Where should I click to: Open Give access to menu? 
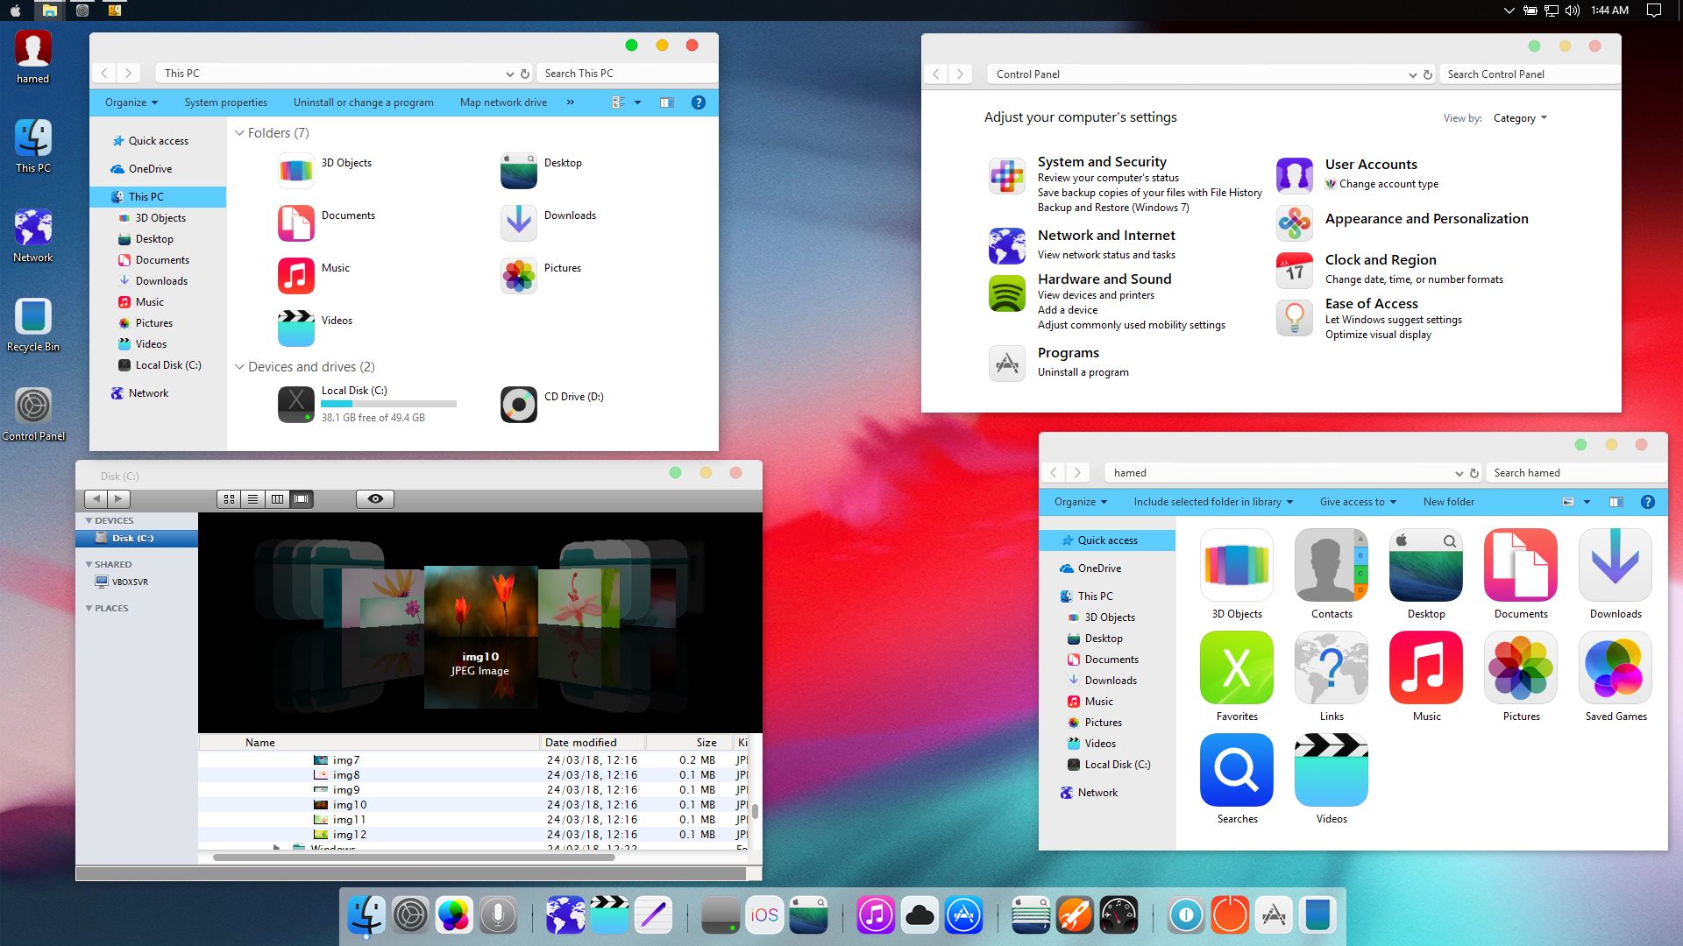click(x=1357, y=502)
